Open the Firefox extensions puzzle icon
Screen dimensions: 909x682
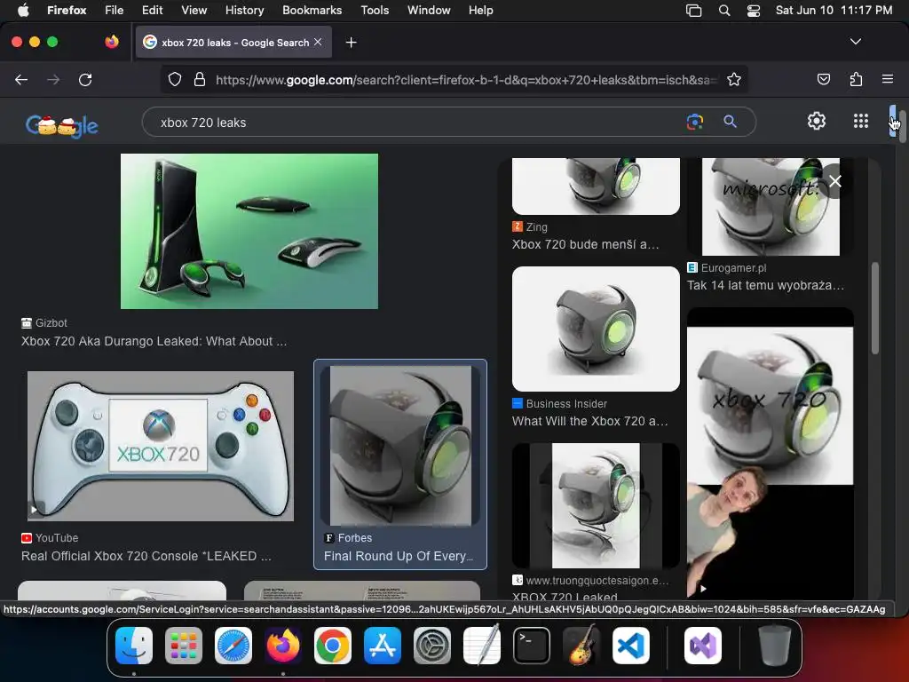click(856, 79)
